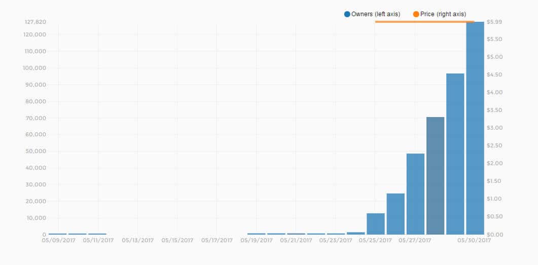Click the small bar above 05/19/2017

pos(256,234)
